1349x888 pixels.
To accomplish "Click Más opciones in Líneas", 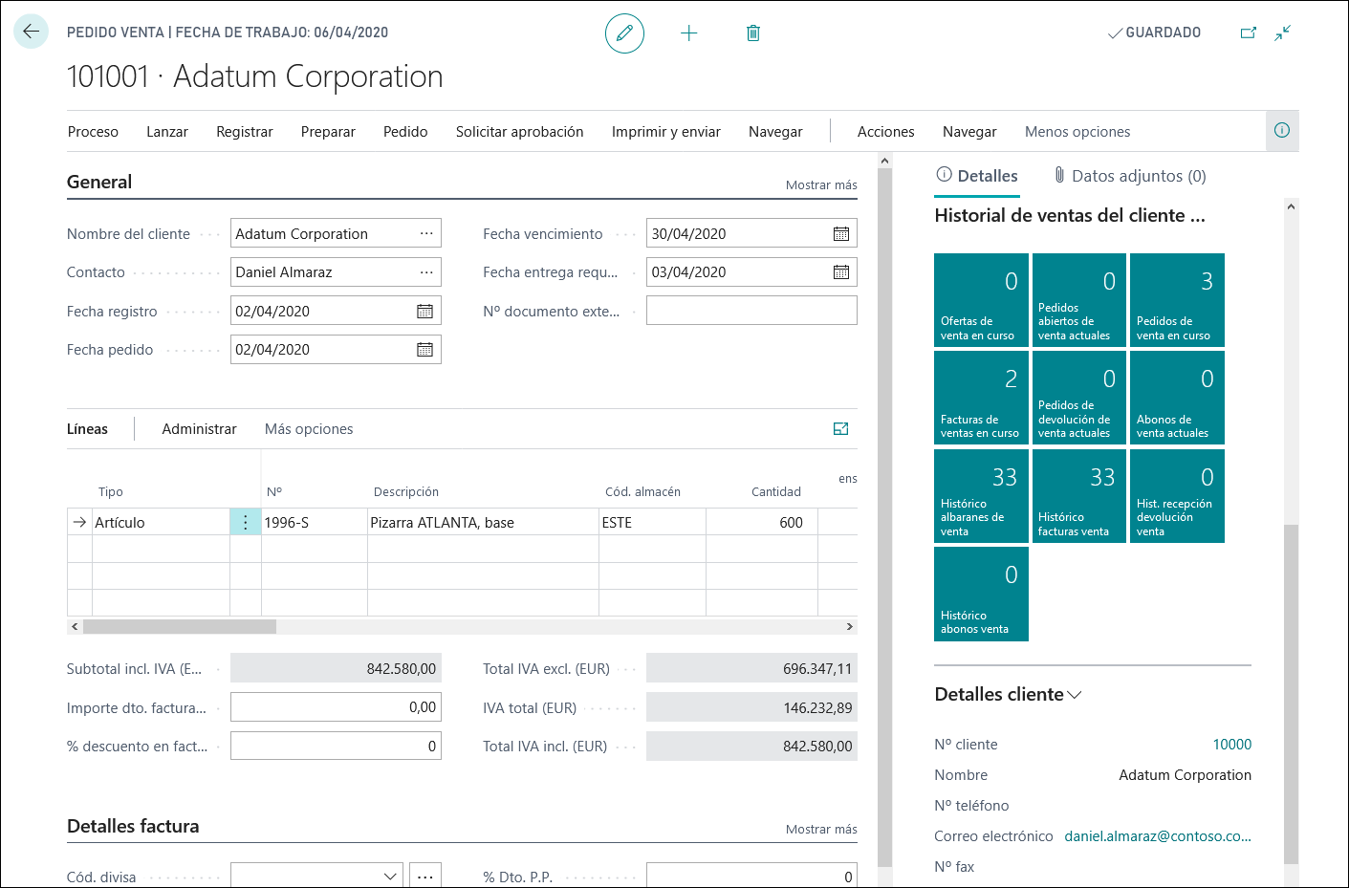I will [x=309, y=429].
